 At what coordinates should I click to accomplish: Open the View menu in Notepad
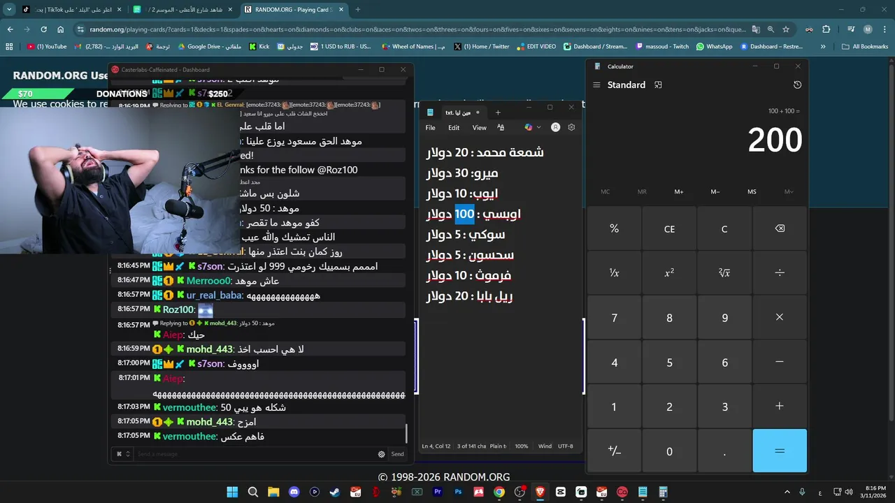[x=479, y=128]
